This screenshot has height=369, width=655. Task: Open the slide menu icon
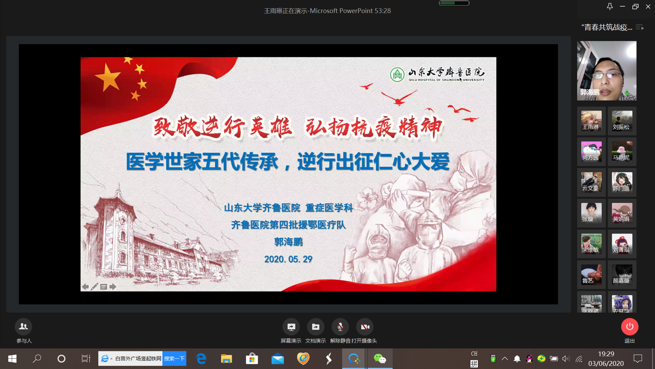coord(104,286)
